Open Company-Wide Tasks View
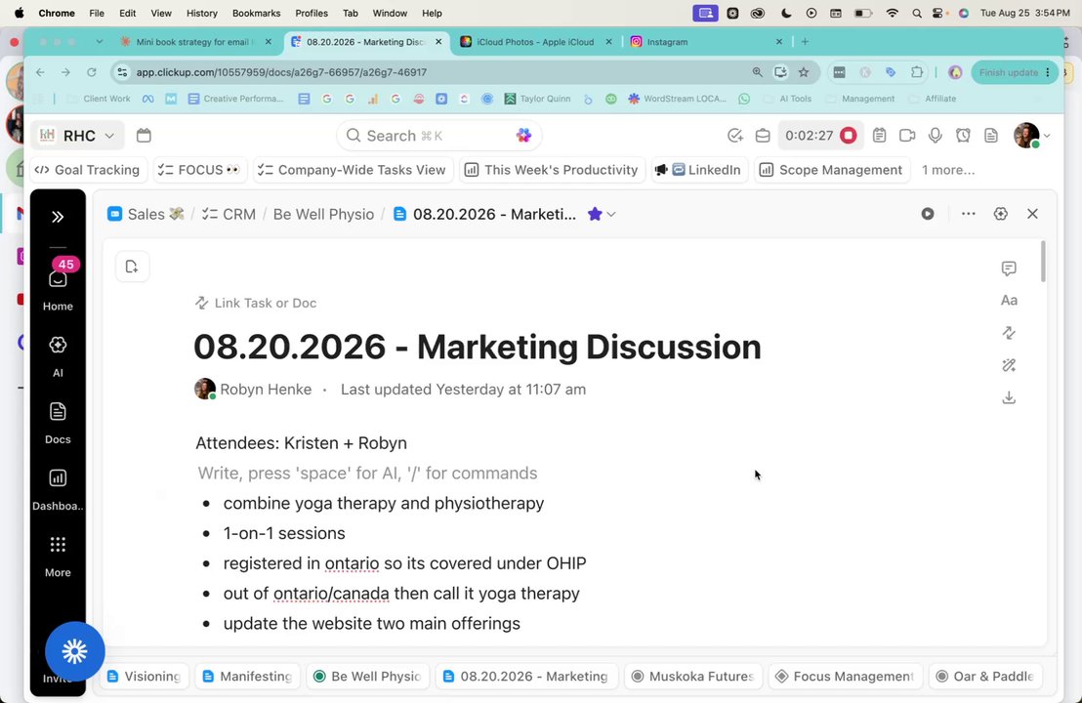1082x703 pixels. click(x=353, y=170)
